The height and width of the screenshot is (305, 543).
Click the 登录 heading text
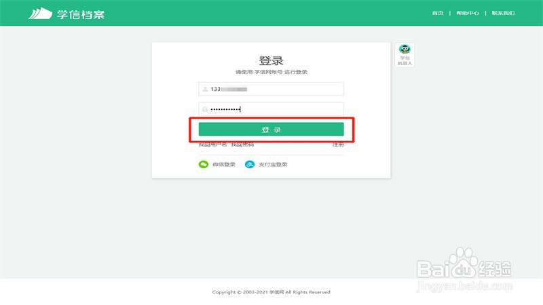pyautogui.click(x=271, y=60)
